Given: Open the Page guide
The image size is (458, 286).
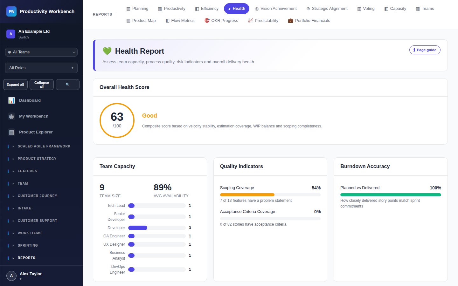Looking at the screenshot, I should click(425, 50).
